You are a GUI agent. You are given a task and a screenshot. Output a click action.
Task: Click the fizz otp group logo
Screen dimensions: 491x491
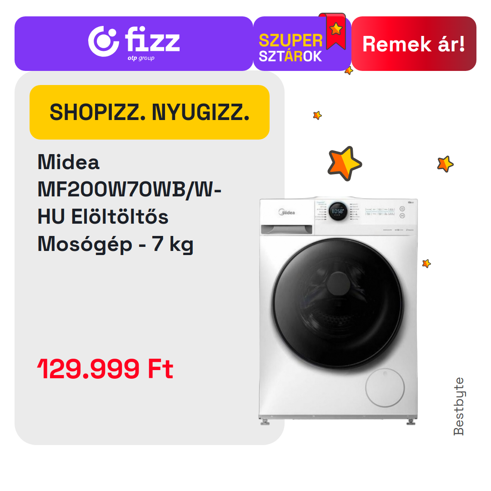[134, 43]
